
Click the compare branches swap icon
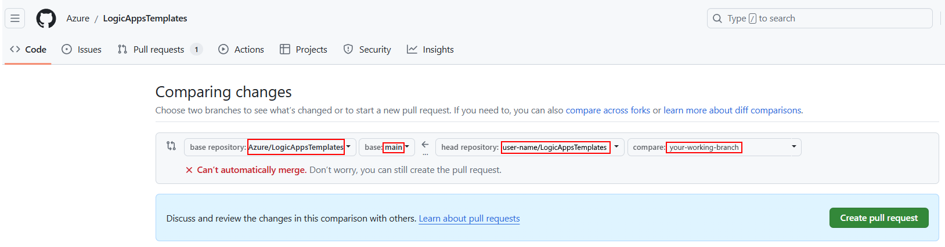click(171, 146)
